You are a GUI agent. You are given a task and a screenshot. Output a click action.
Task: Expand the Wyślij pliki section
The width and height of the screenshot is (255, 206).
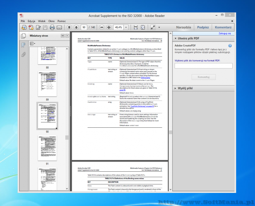(175, 88)
